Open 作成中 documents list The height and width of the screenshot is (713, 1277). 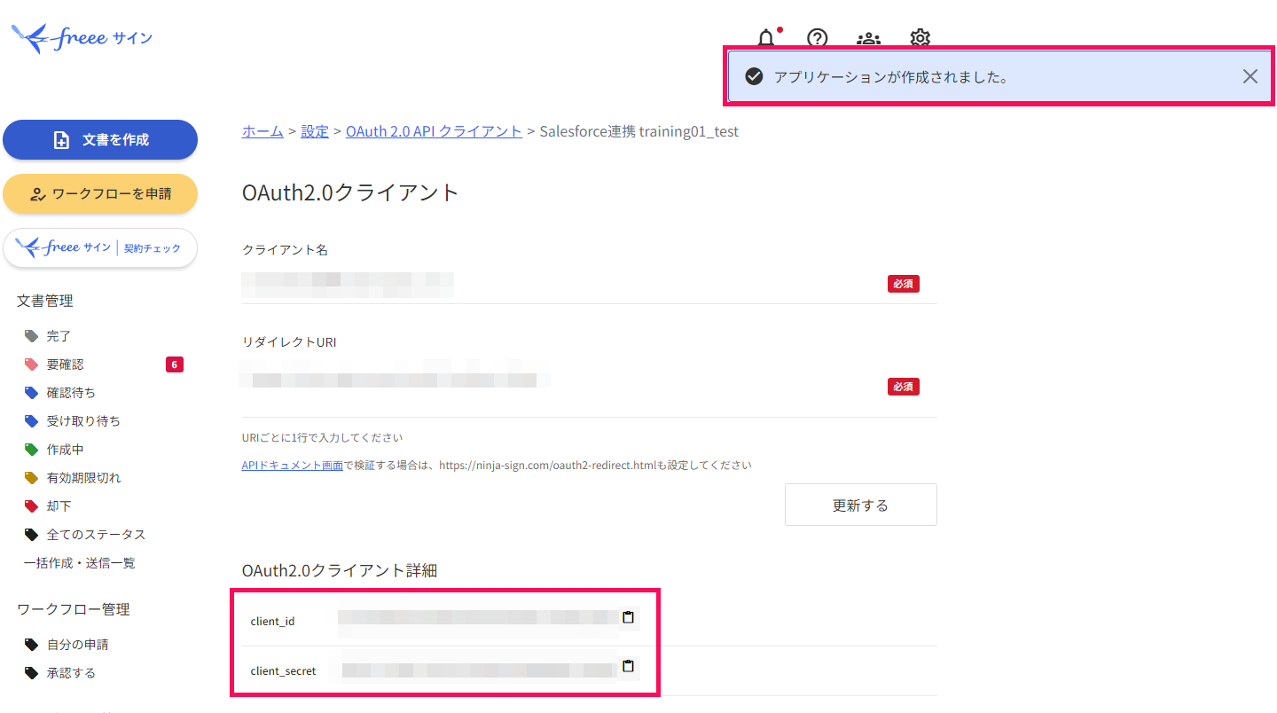66,450
